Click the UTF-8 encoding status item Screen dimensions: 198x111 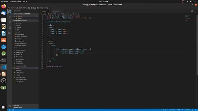tap(178, 110)
